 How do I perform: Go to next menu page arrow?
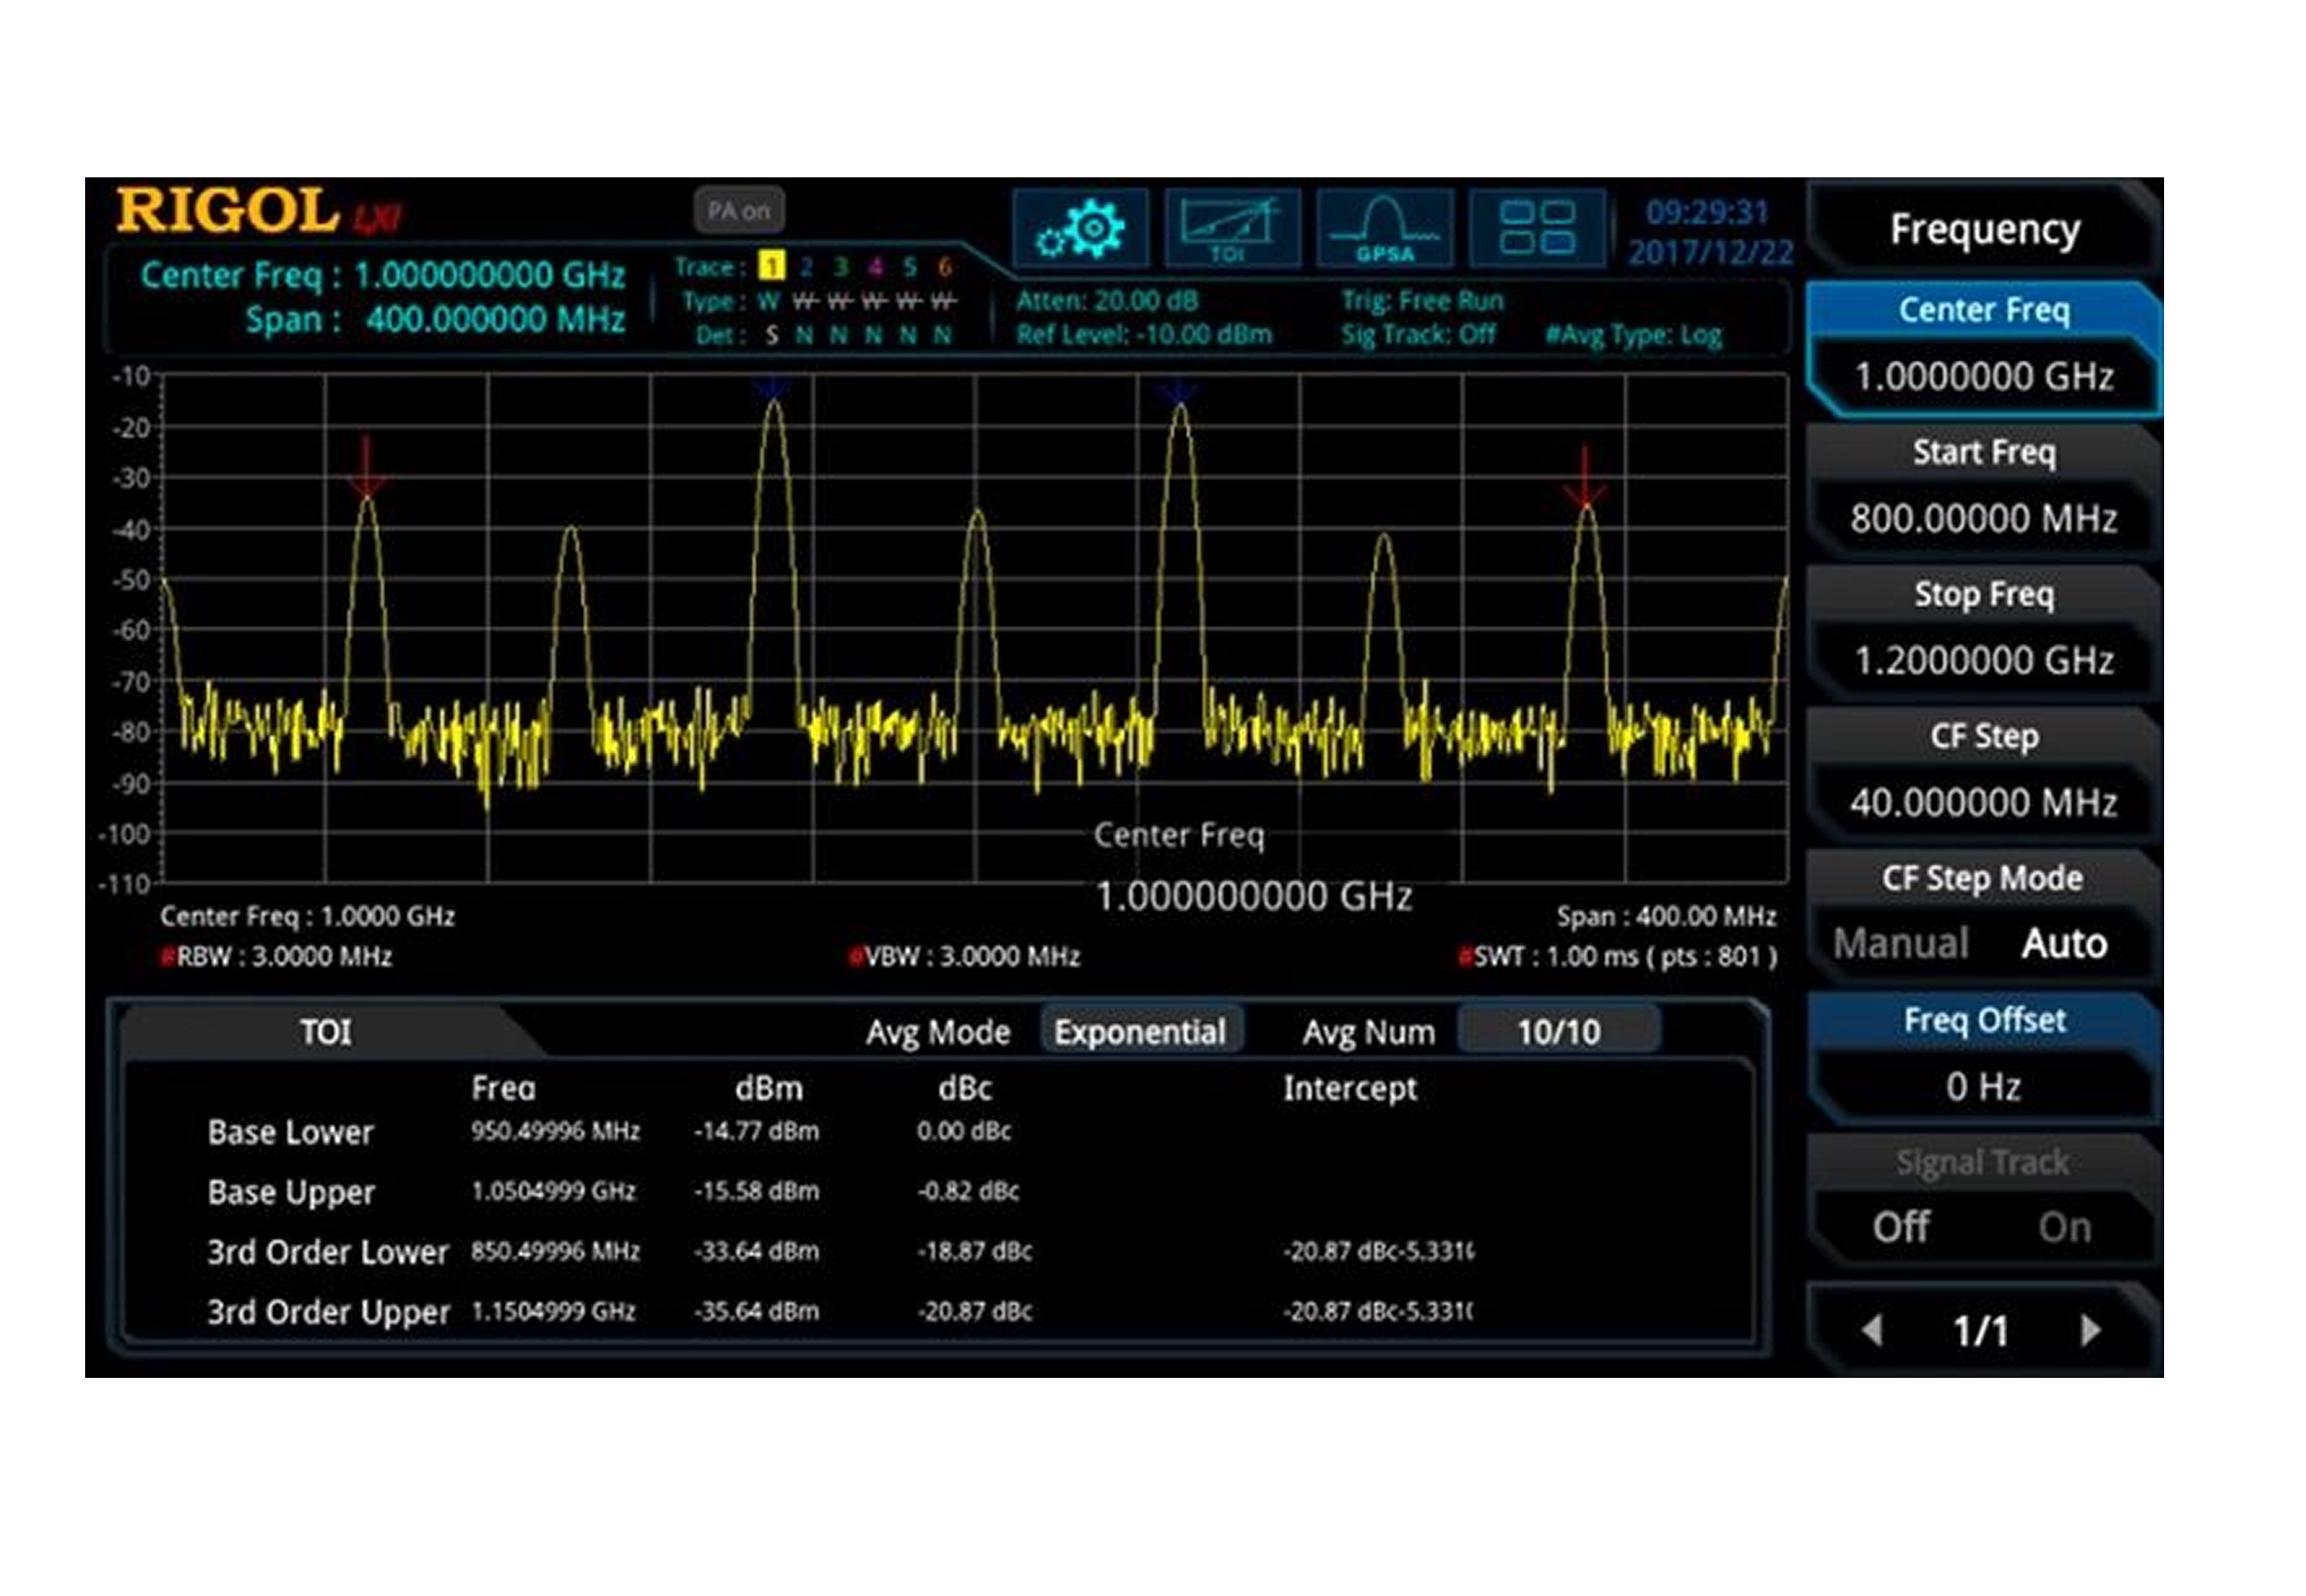2090,1330
